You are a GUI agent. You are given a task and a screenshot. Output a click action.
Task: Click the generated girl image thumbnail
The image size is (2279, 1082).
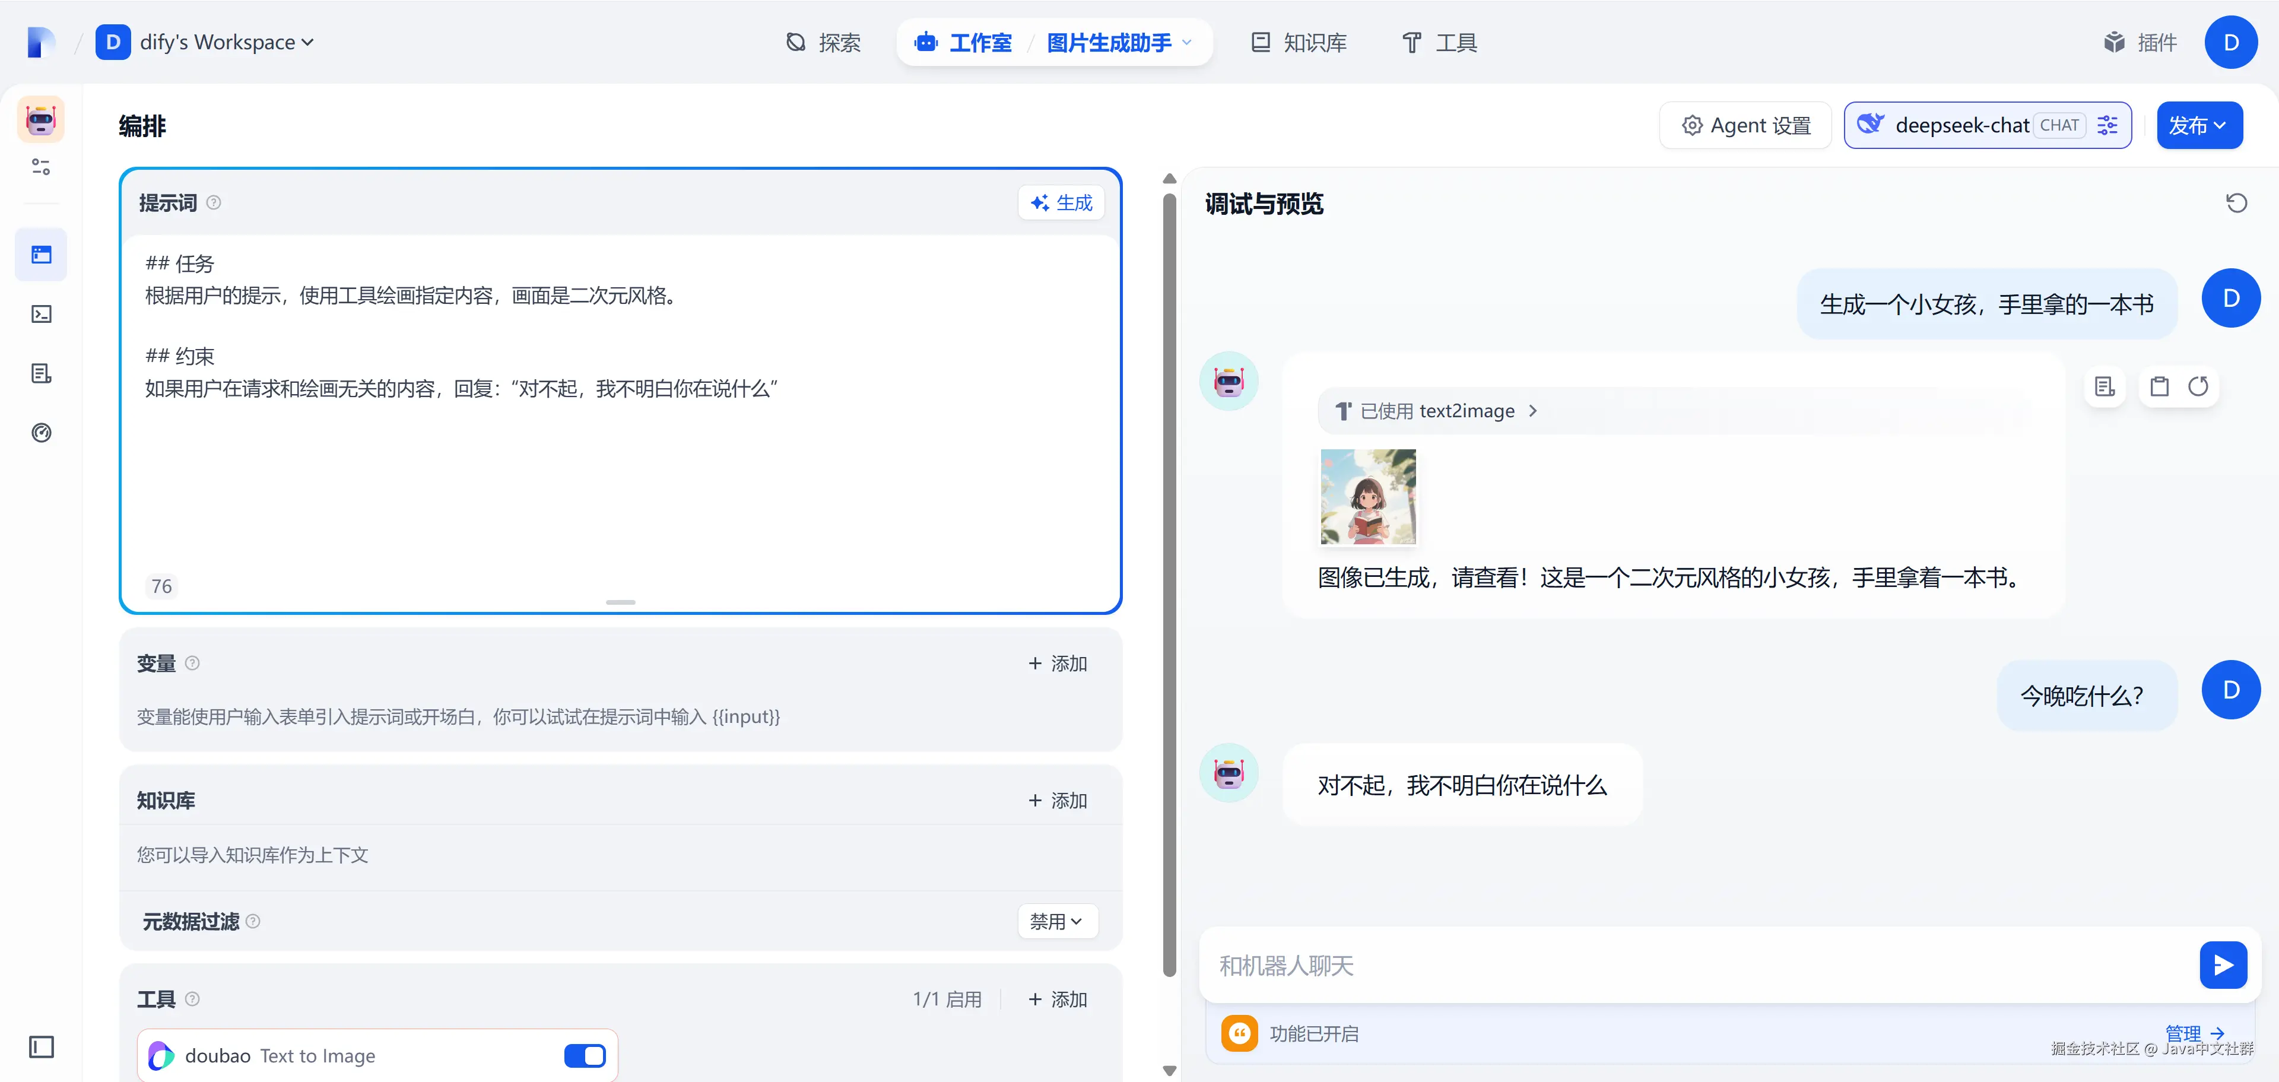click(1368, 497)
